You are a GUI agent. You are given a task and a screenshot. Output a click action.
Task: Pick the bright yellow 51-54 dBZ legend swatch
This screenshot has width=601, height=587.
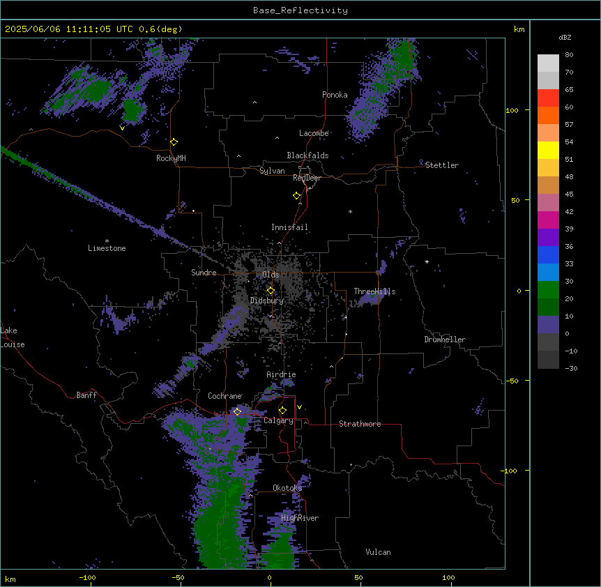[x=548, y=150]
